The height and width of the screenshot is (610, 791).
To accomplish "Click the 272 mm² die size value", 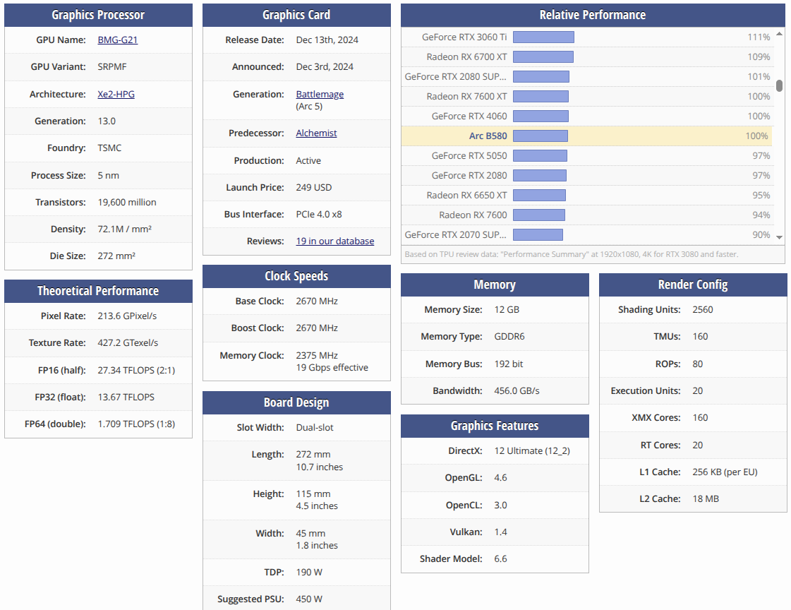I will pos(116,256).
